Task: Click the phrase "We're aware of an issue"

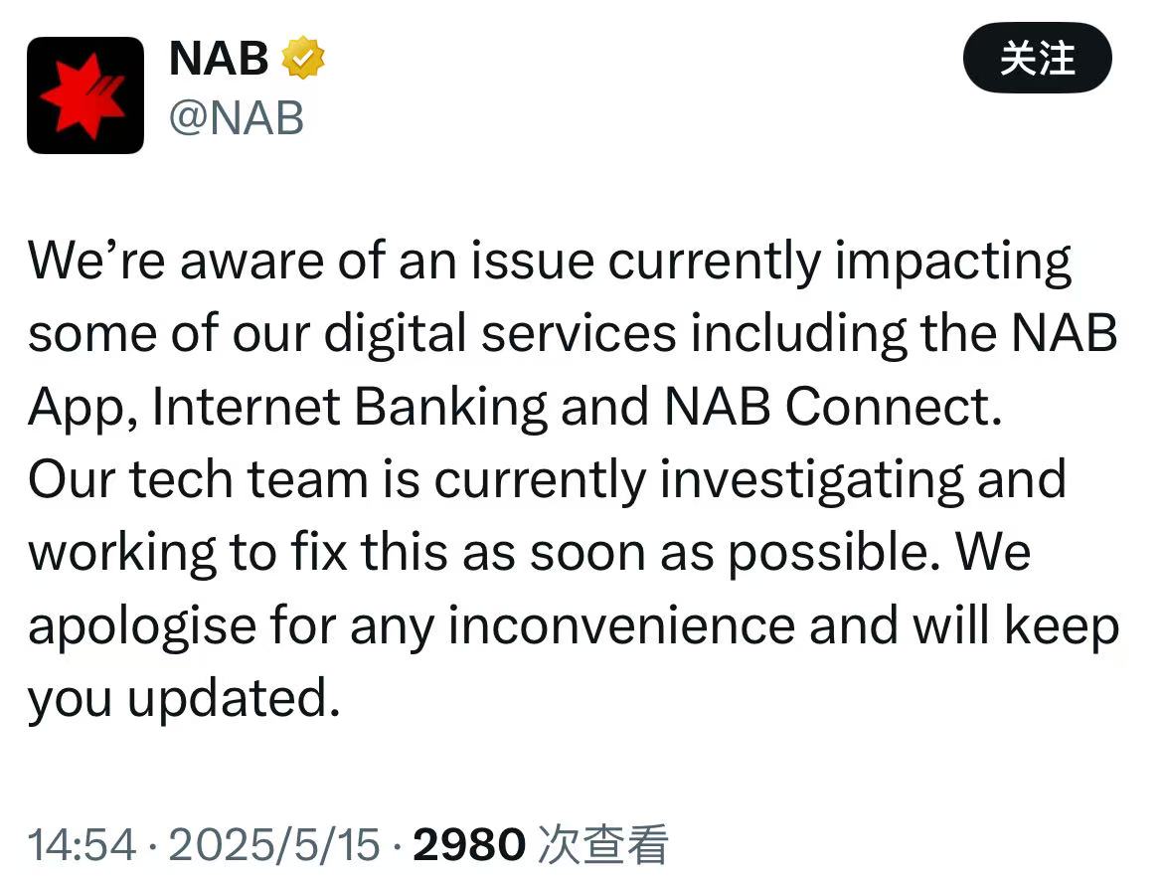Action: (x=311, y=262)
